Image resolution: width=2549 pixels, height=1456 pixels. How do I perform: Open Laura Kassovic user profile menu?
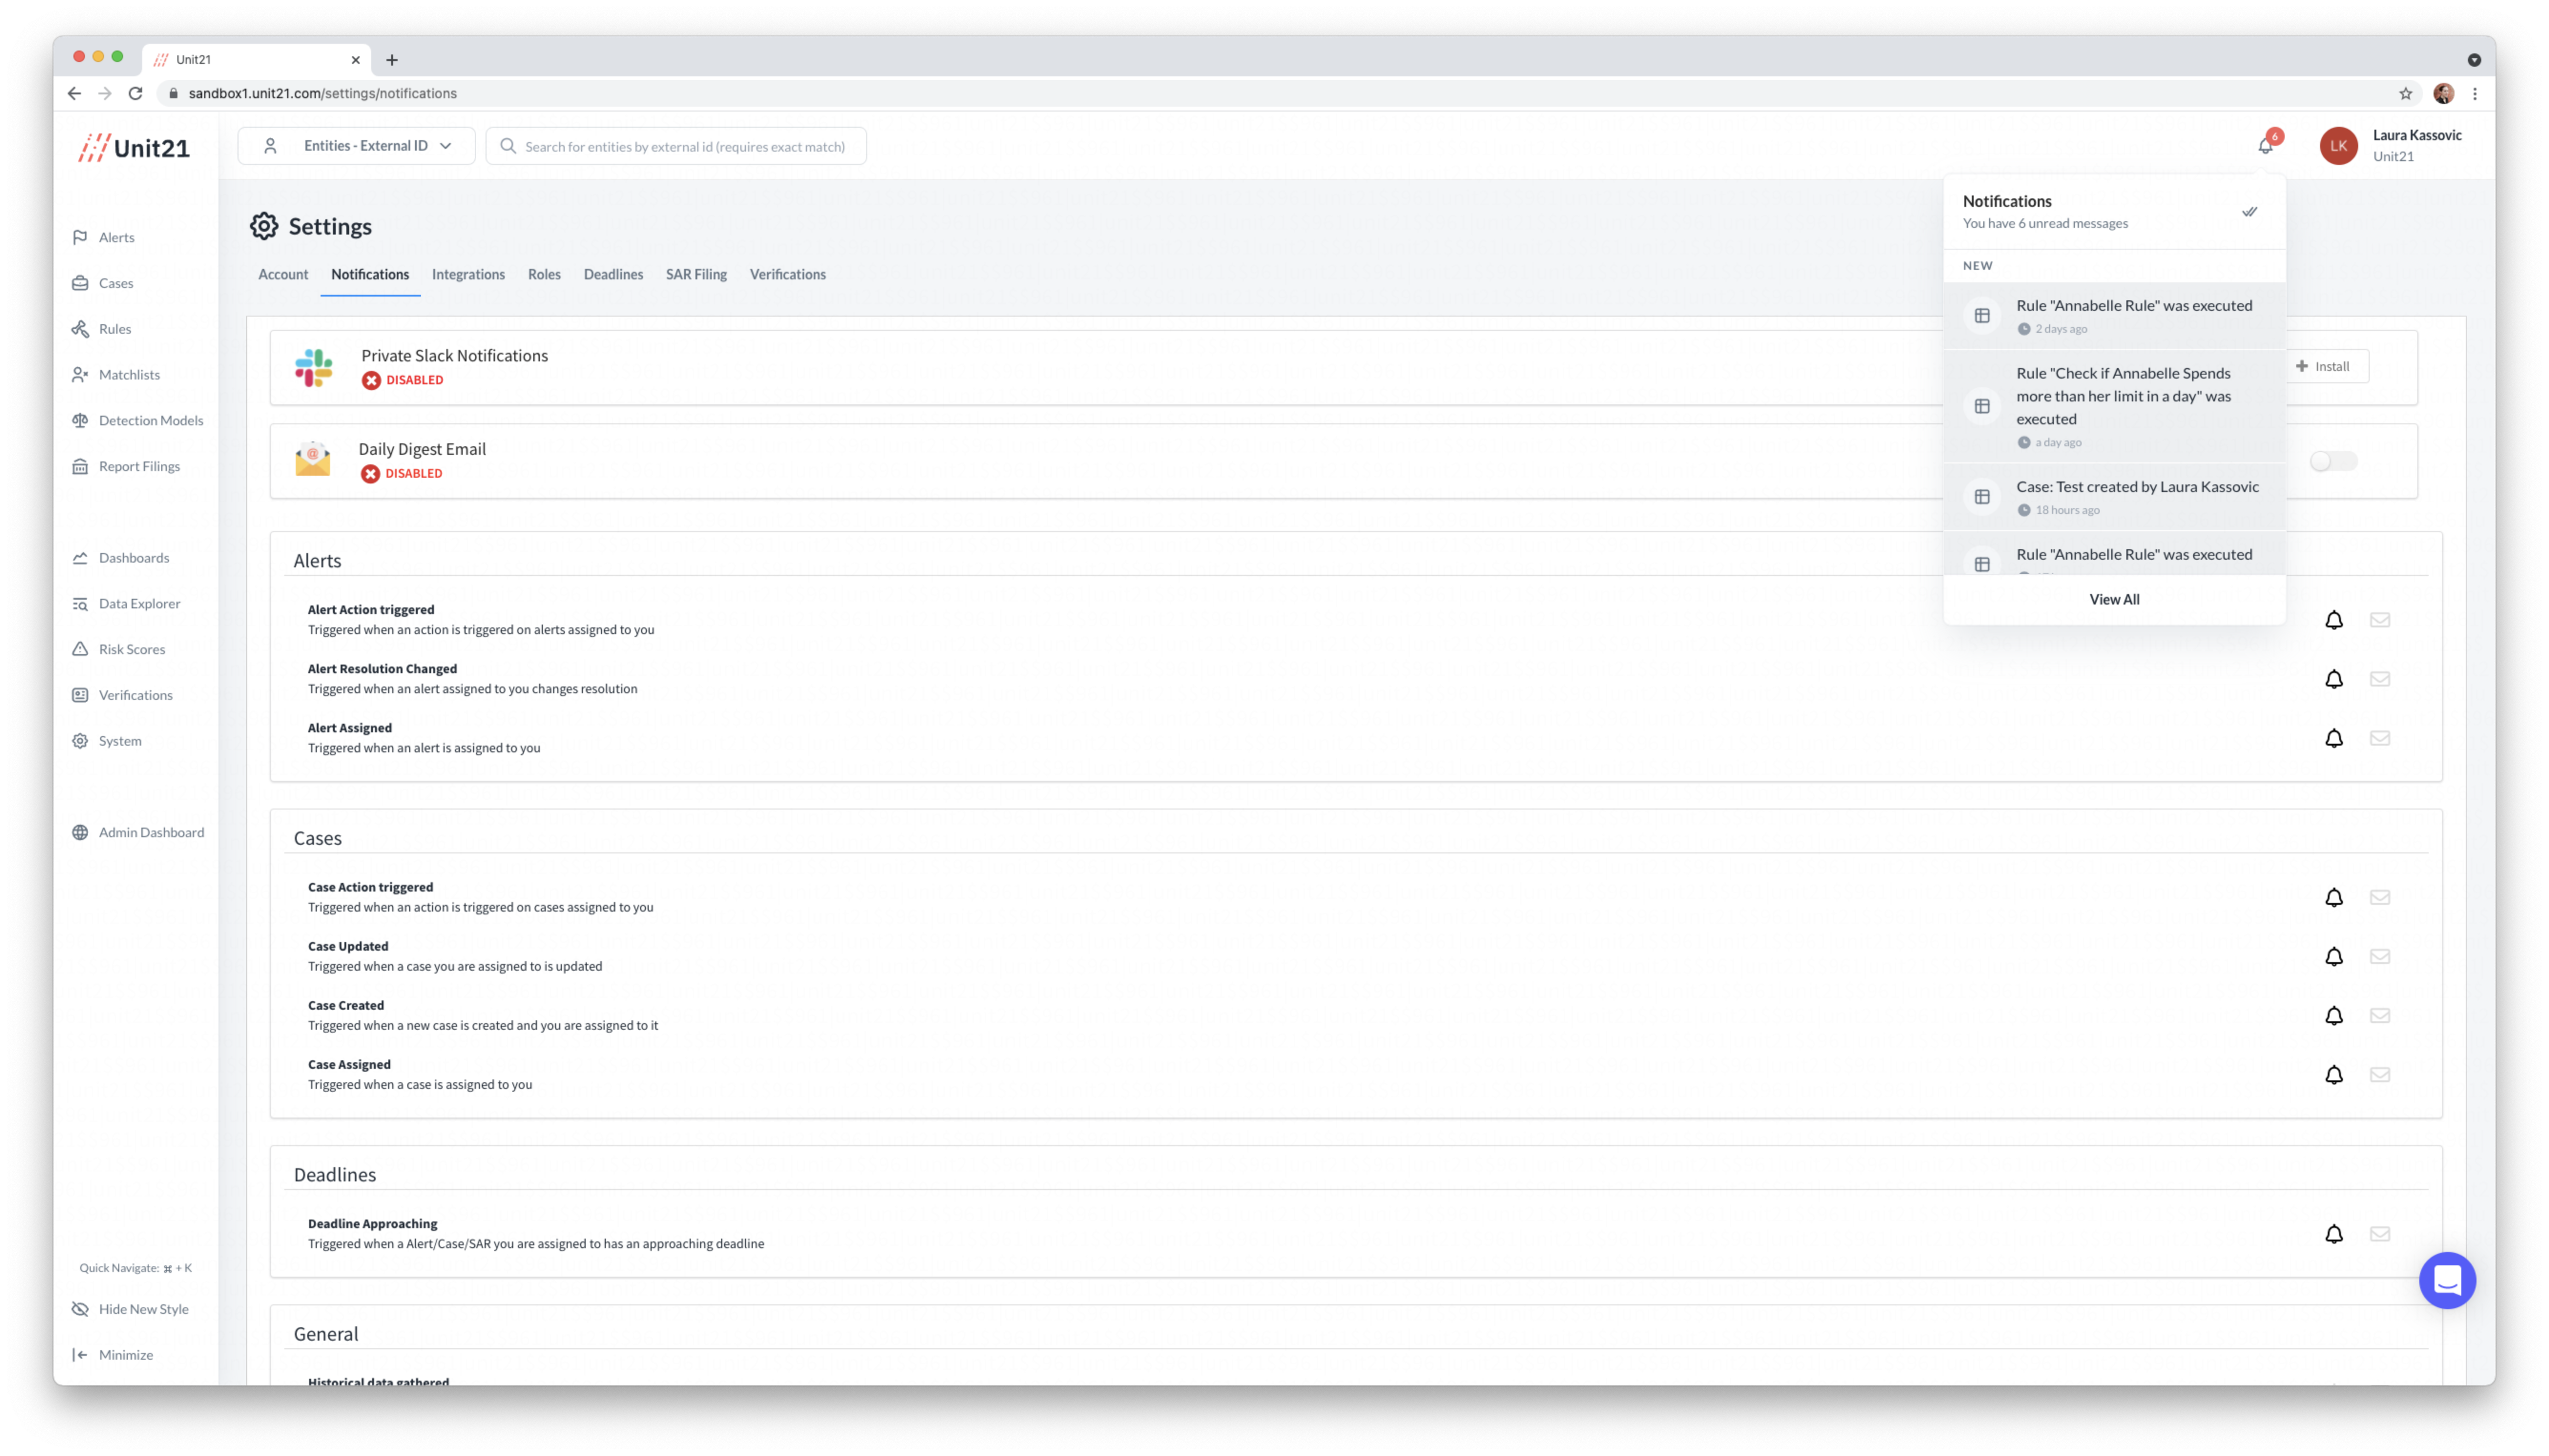point(2391,146)
